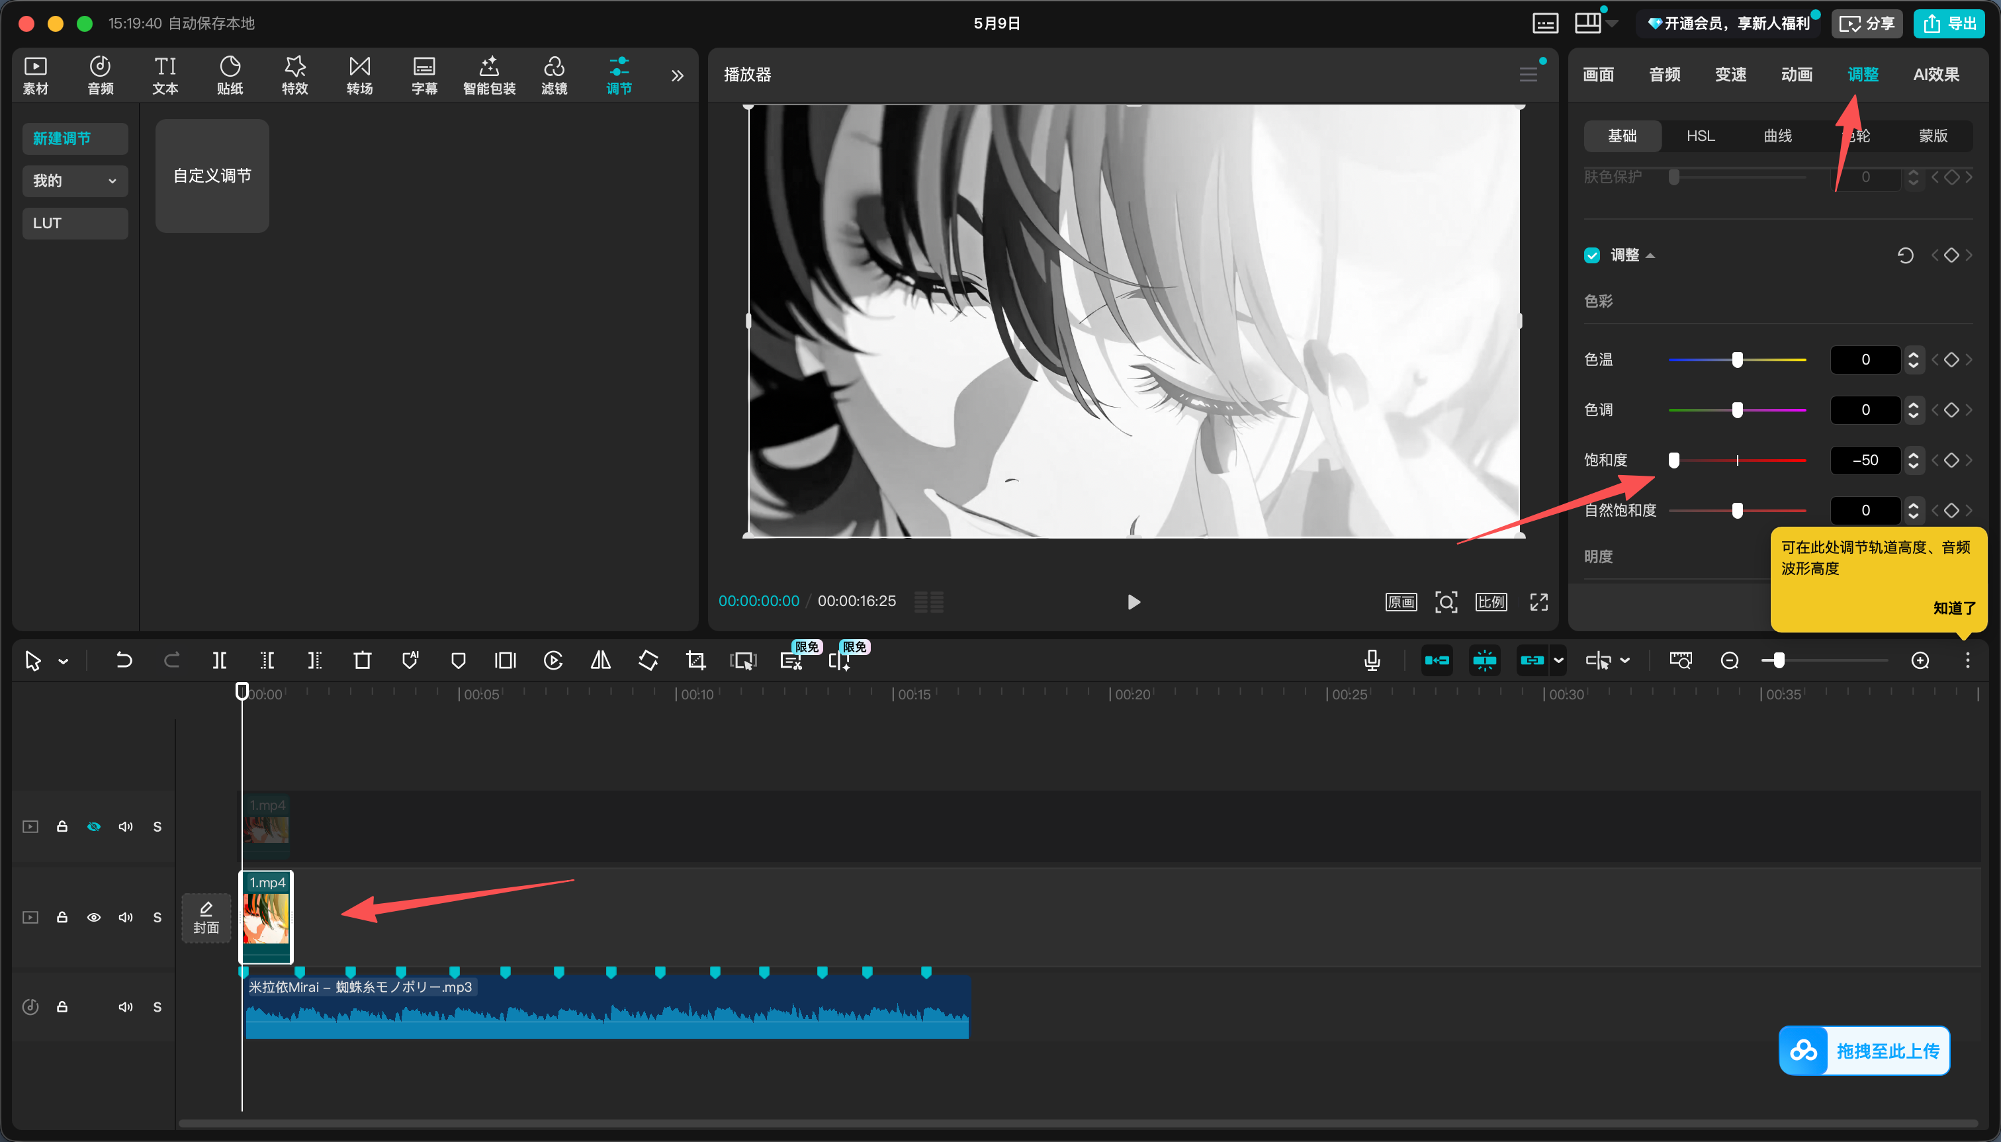Toggle visibility of the main video track
Image resolution: width=2001 pixels, height=1142 pixels.
click(x=93, y=917)
